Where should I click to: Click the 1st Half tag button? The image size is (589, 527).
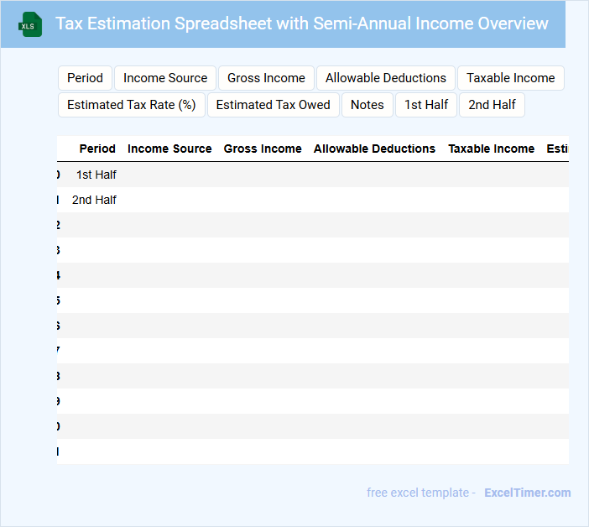(426, 105)
